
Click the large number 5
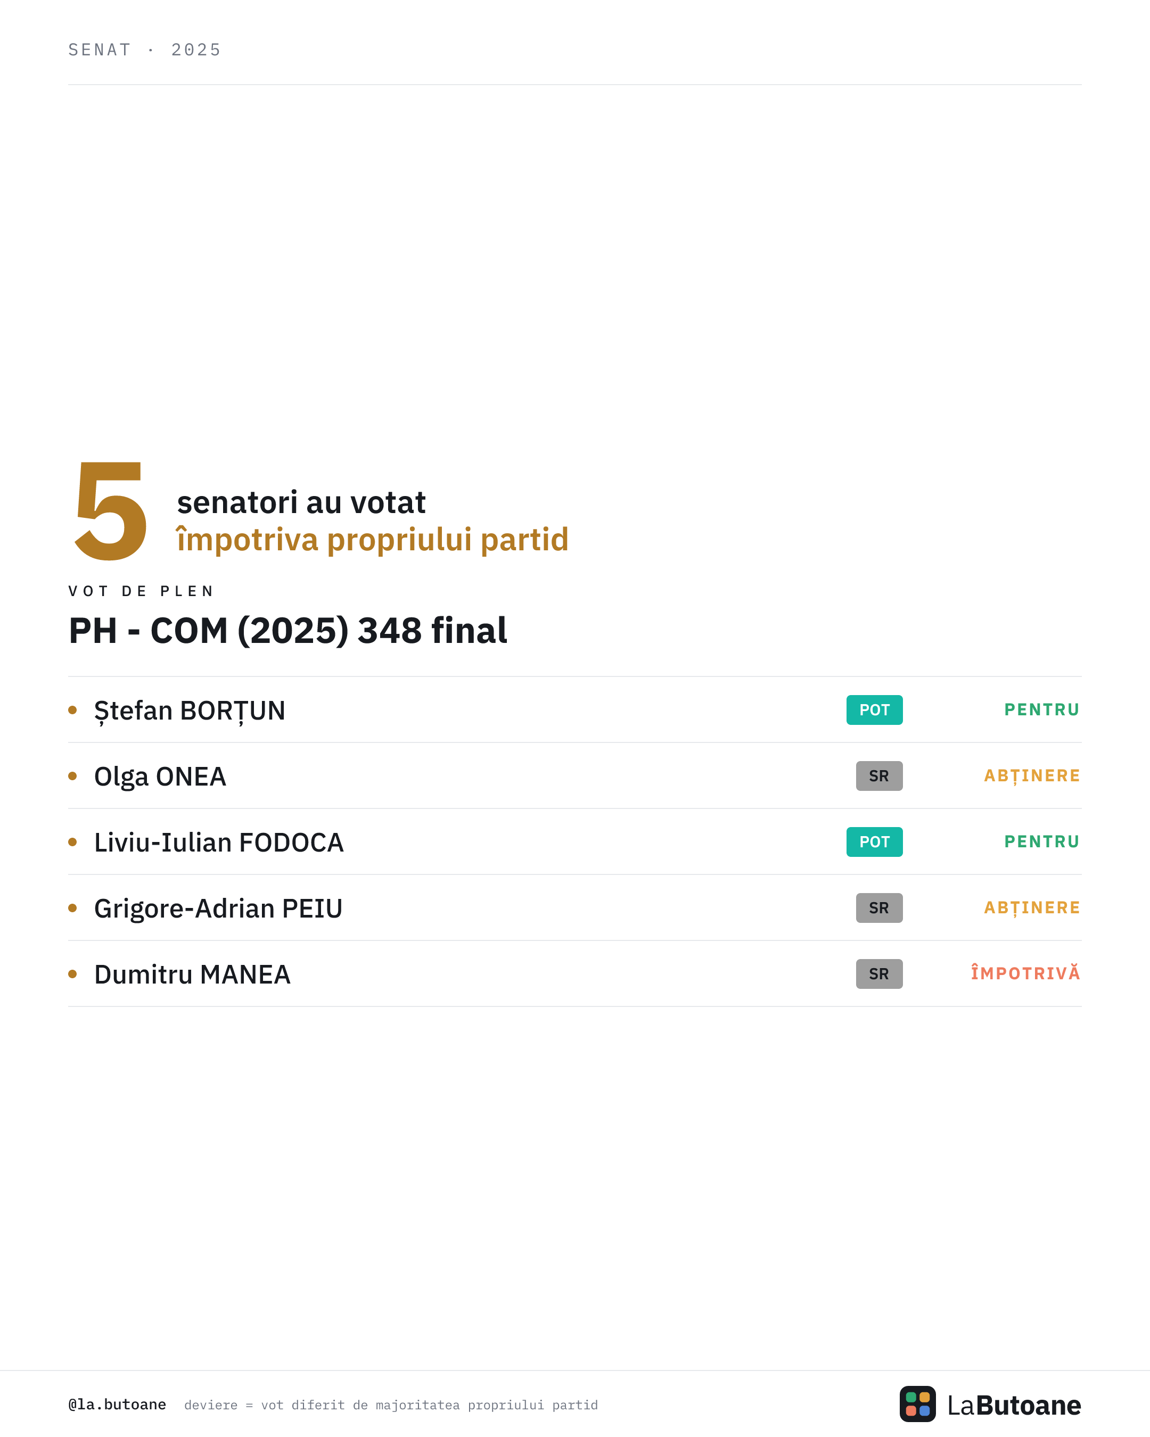(110, 510)
